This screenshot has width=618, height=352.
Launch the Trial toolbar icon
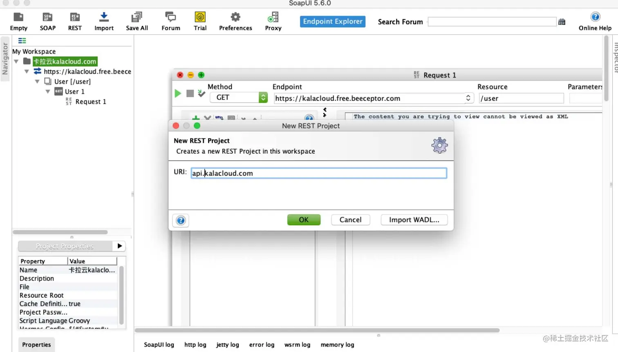click(200, 21)
